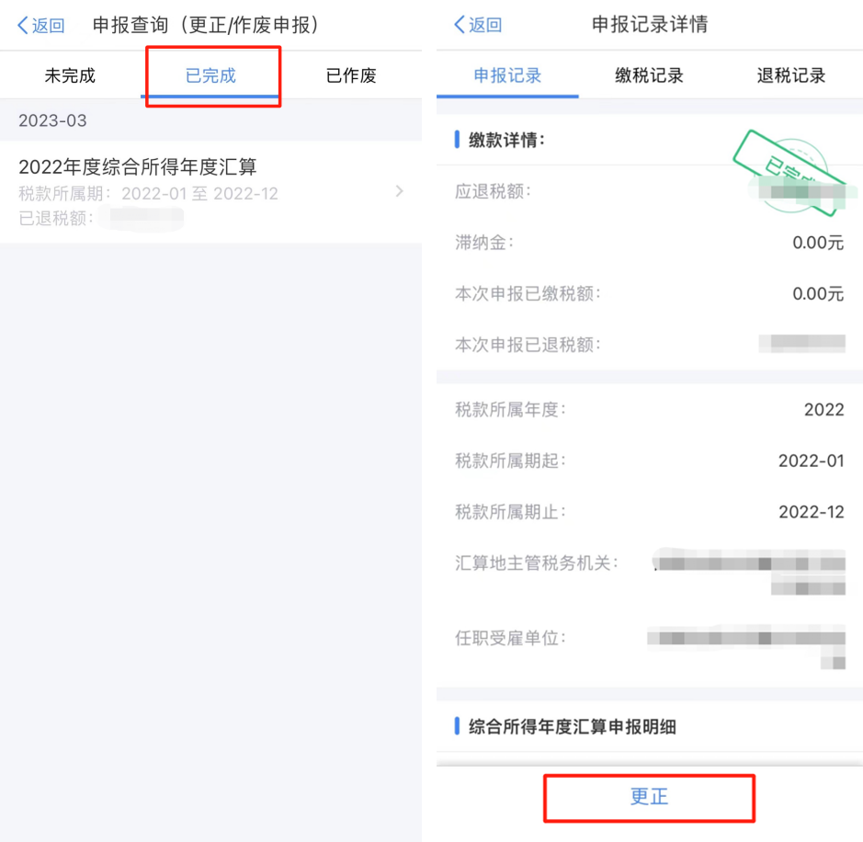
Task: Click the 2022年度综合所得年度汇算 record title
Action: [x=138, y=166]
